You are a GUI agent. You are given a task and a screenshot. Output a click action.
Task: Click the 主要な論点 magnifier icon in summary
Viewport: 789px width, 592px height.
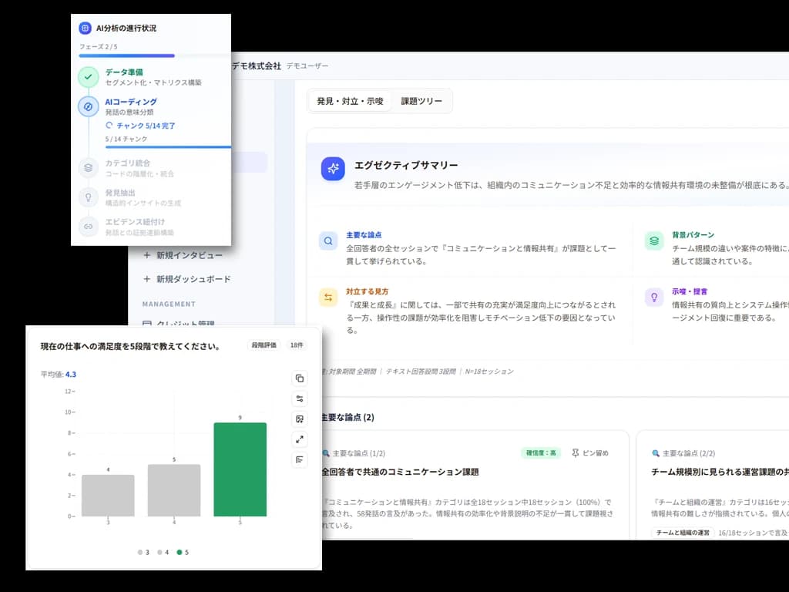[x=328, y=241]
